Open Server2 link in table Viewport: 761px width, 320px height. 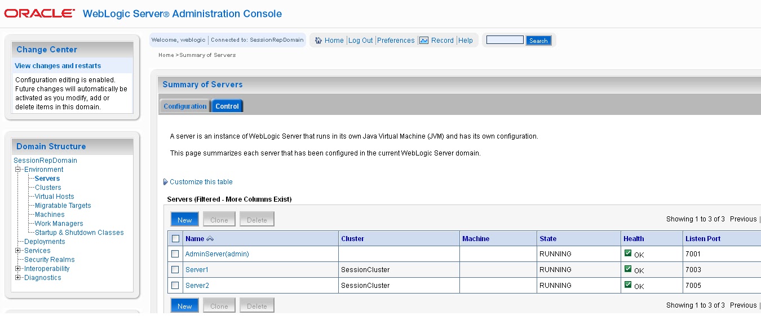pyautogui.click(x=197, y=286)
